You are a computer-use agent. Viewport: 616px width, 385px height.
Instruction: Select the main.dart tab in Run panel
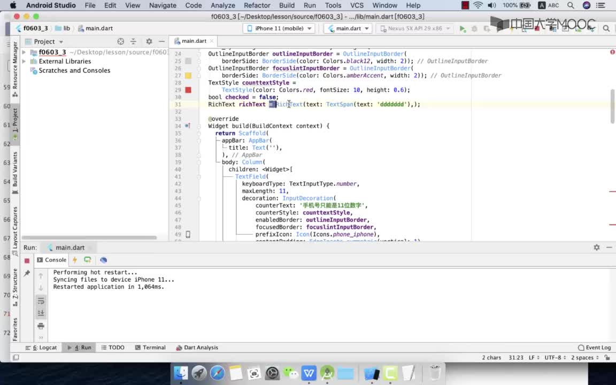70,248
